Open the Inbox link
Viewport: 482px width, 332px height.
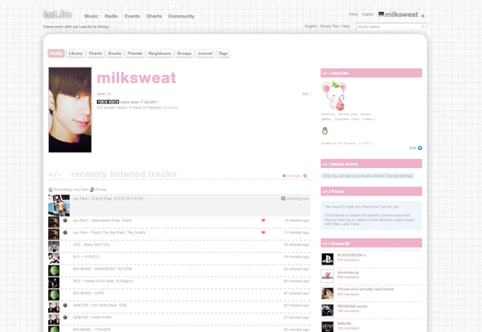tap(353, 14)
